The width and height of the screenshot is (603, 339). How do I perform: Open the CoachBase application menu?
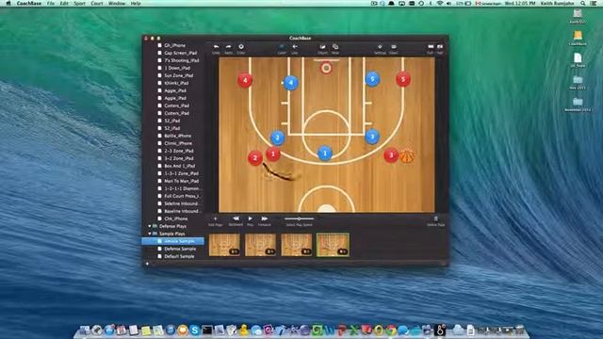pyautogui.click(x=29, y=3)
